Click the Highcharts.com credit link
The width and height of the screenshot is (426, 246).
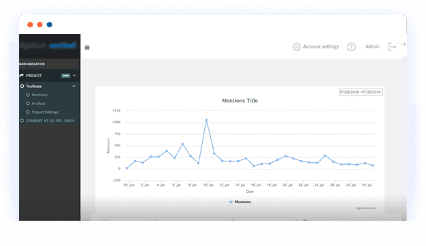point(365,209)
